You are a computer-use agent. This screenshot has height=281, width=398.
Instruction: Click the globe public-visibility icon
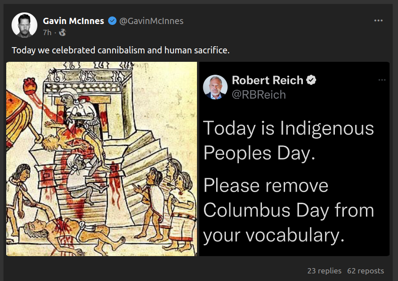click(62, 32)
